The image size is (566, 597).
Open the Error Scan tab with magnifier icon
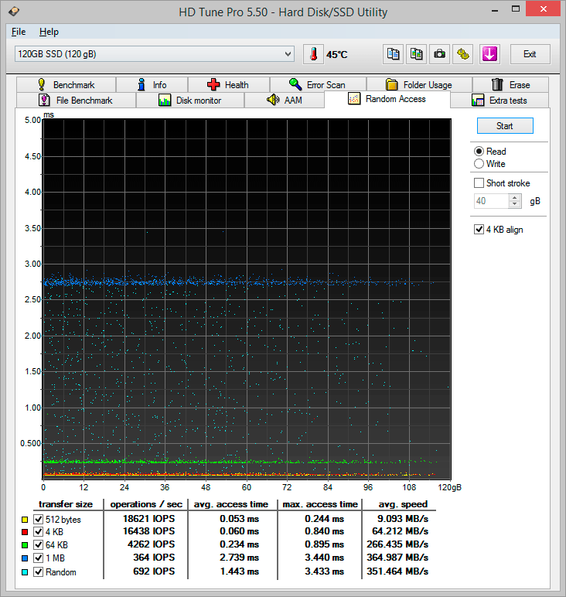316,85
